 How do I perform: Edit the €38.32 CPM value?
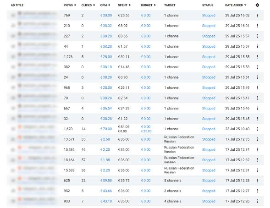click(x=106, y=26)
